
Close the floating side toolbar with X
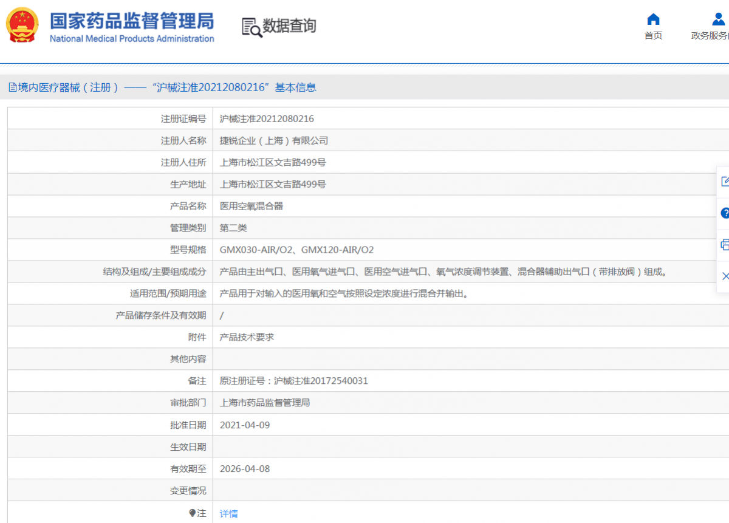tap(725, 276)
